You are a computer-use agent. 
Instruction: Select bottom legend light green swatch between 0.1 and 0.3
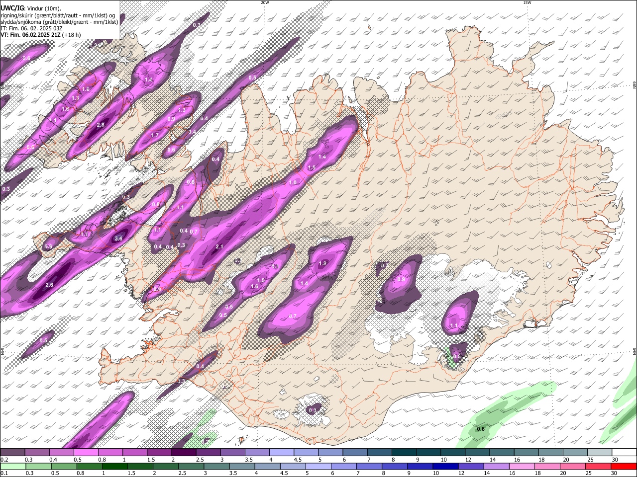[12, 466]
